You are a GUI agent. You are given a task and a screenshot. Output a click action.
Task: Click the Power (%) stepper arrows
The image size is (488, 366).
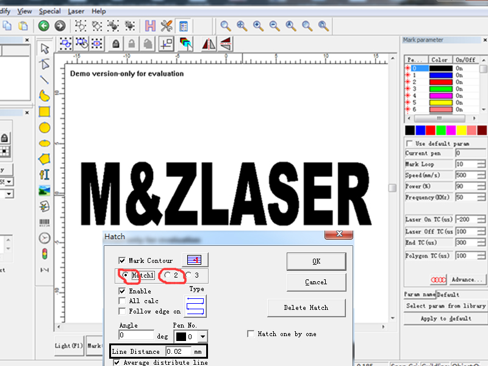tap(481, 187)
